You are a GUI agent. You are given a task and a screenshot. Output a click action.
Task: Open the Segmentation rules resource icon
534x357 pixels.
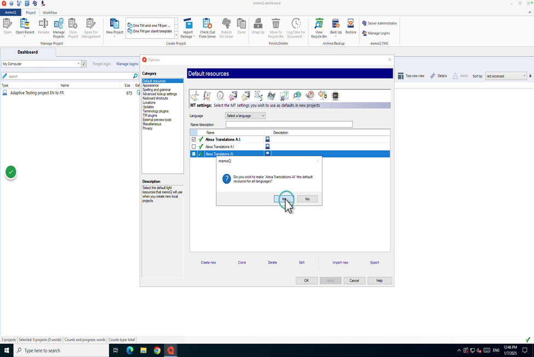pyautogui.click(x=195, y=96)
